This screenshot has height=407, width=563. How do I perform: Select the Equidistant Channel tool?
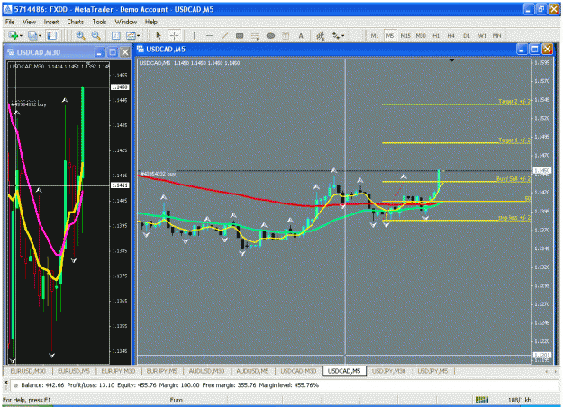(240, 35)
